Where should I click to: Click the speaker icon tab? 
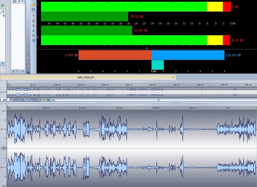click(15, 1)
